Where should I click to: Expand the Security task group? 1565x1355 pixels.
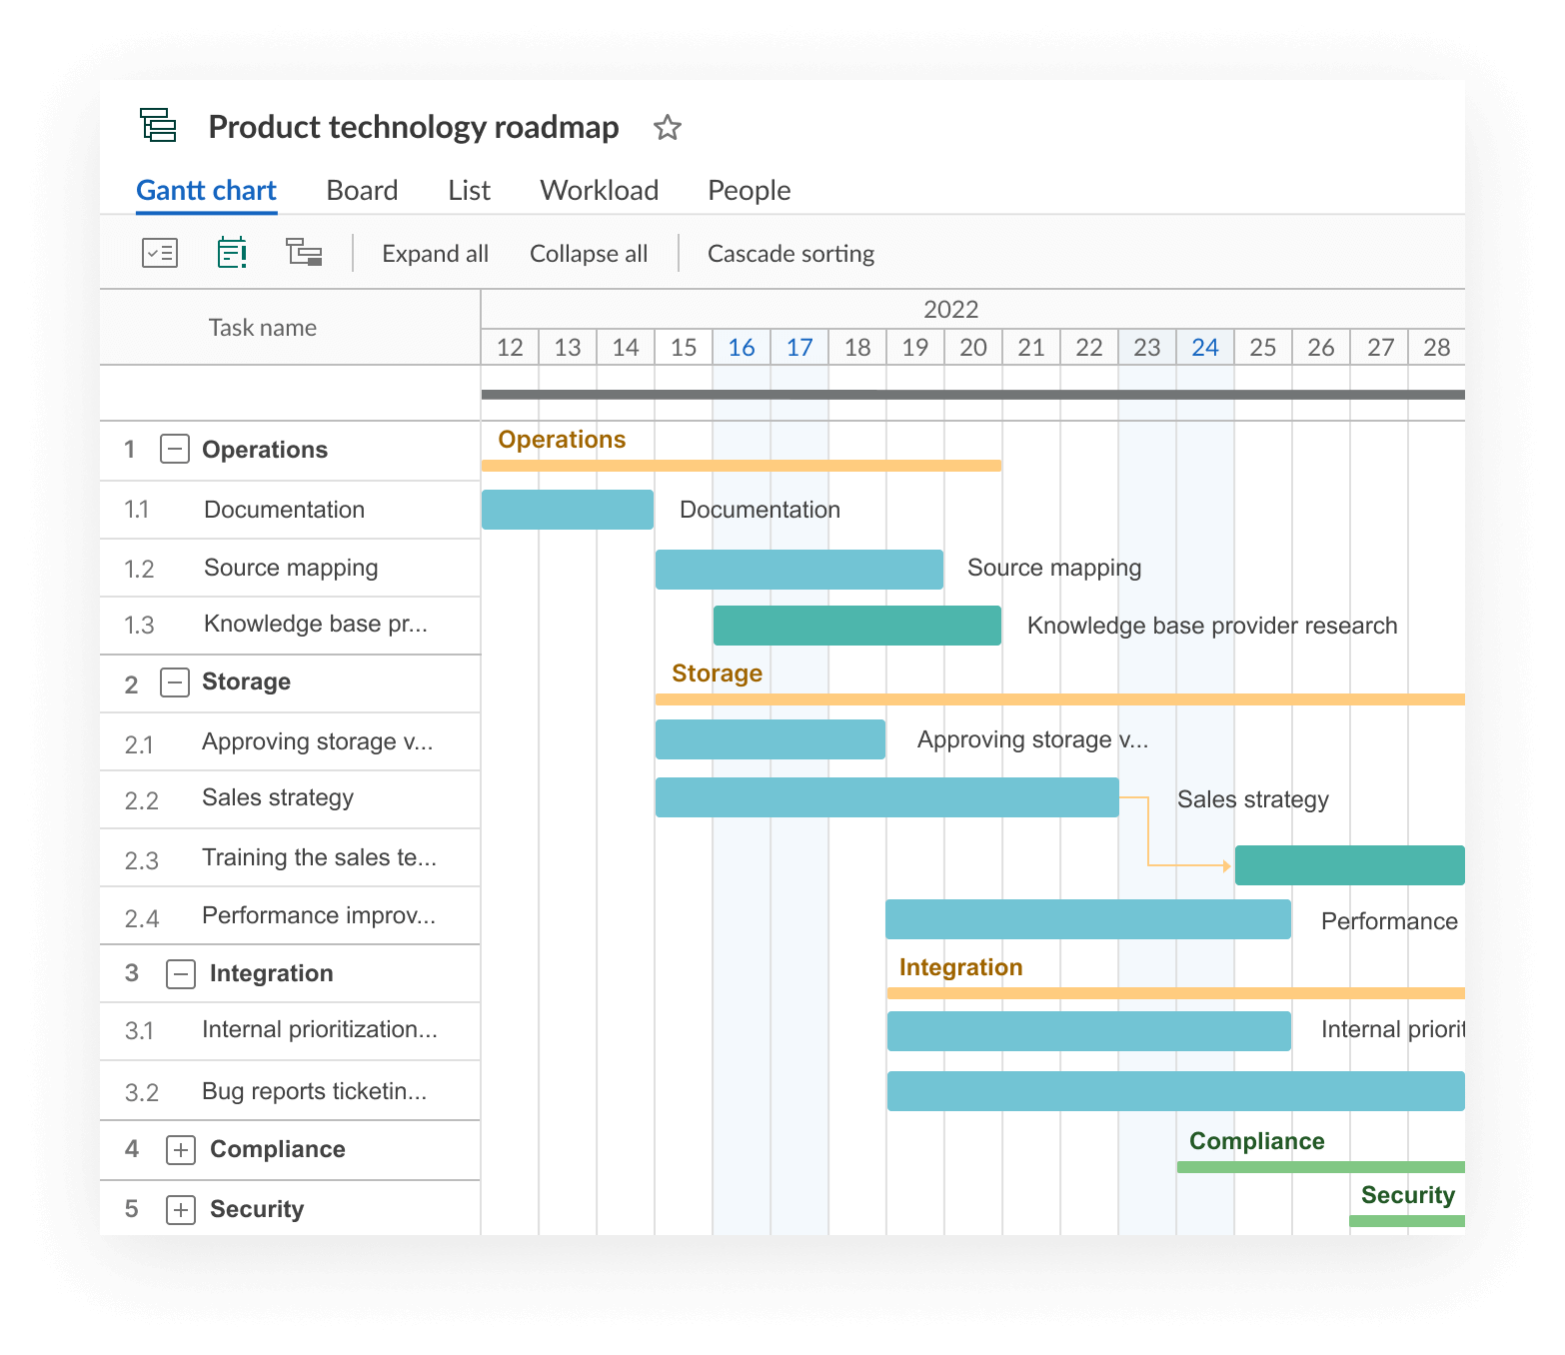[x=180, y=1209]
